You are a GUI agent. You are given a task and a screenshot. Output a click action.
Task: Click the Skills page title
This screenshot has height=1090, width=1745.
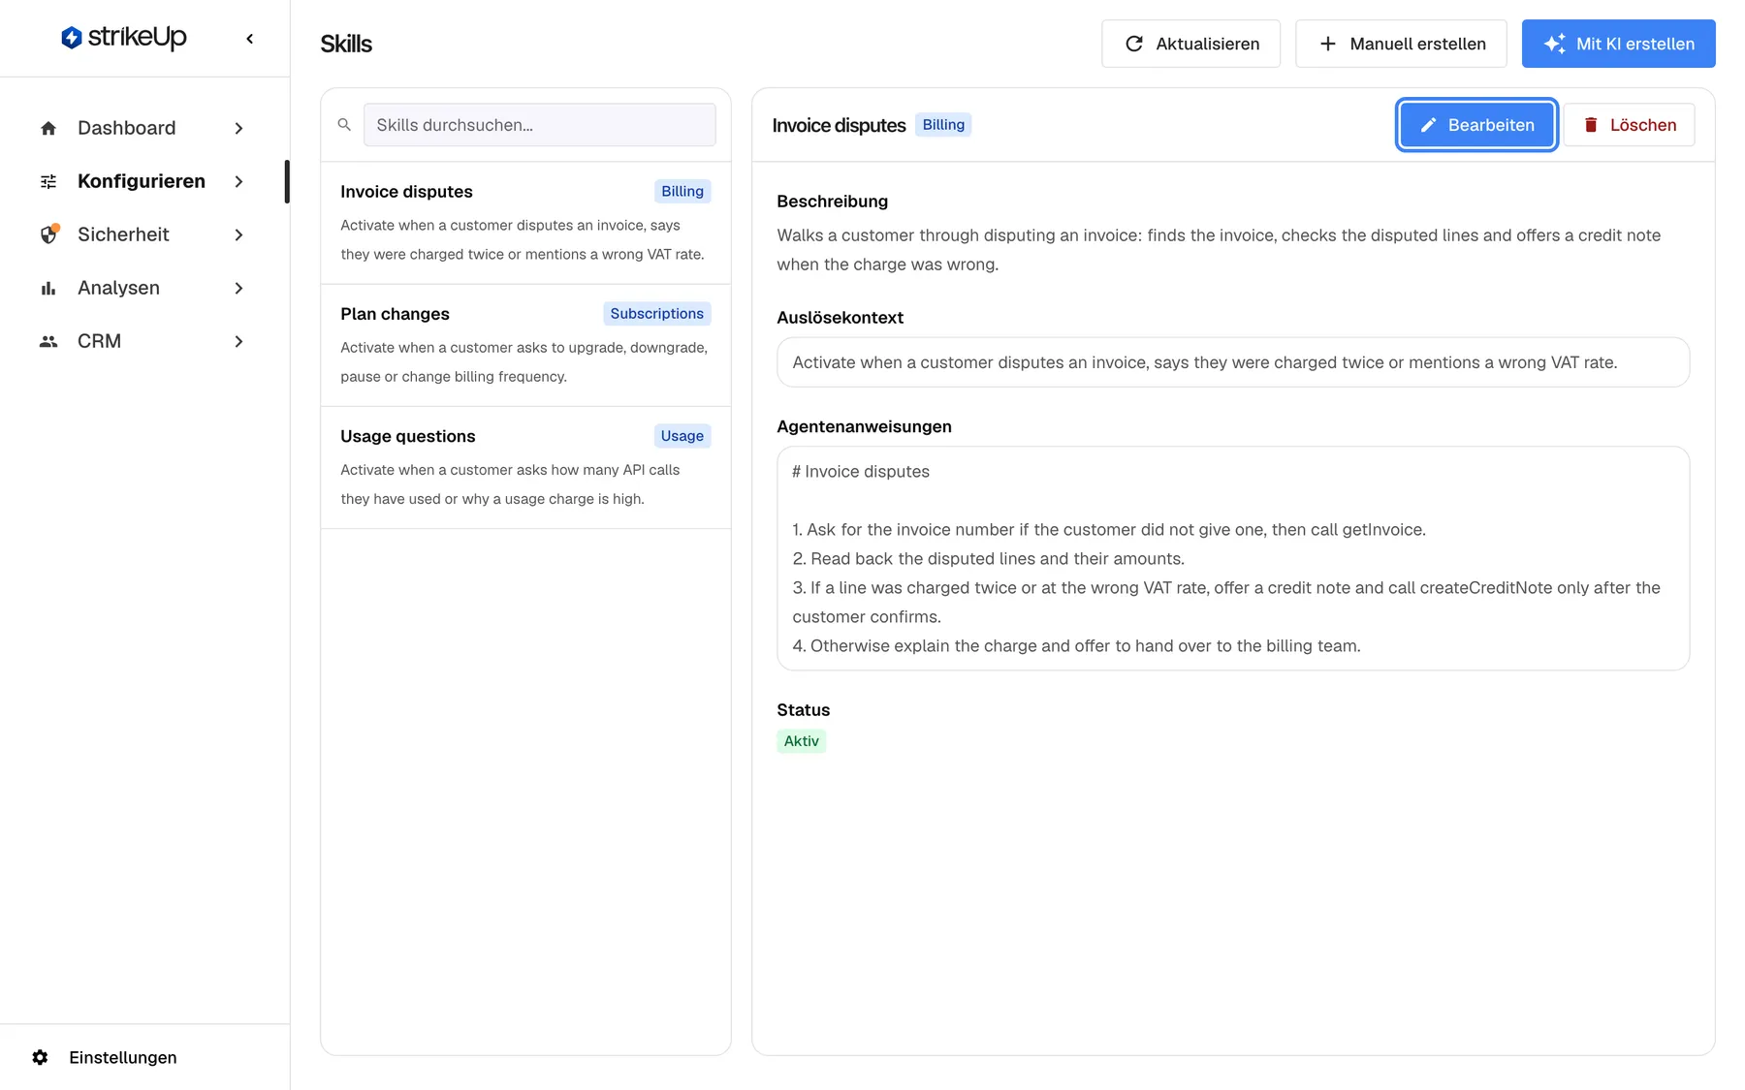coord(346,44)
